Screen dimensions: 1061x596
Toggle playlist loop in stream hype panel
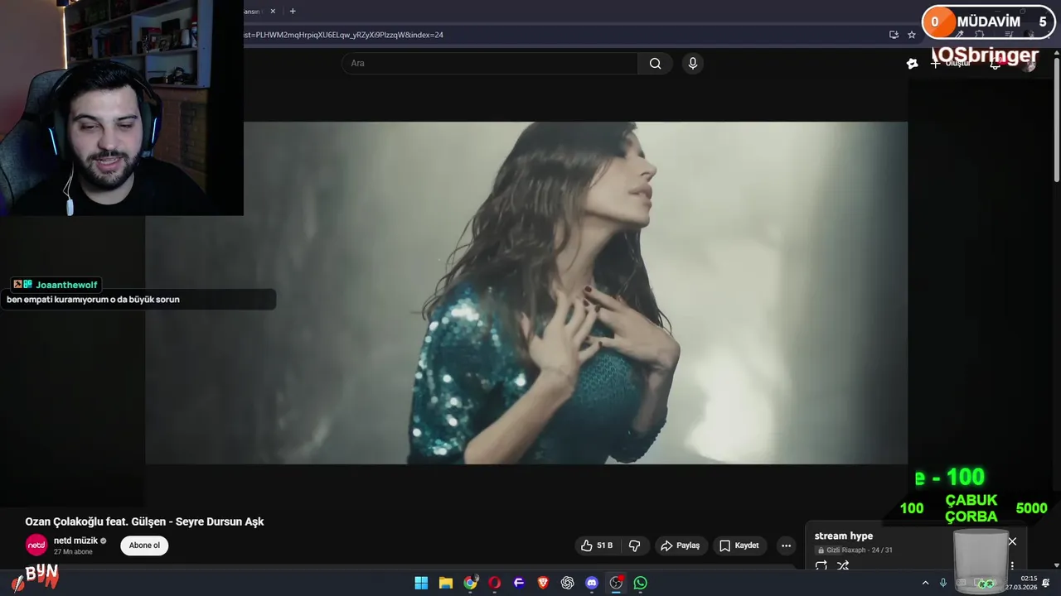click(821, 566)
